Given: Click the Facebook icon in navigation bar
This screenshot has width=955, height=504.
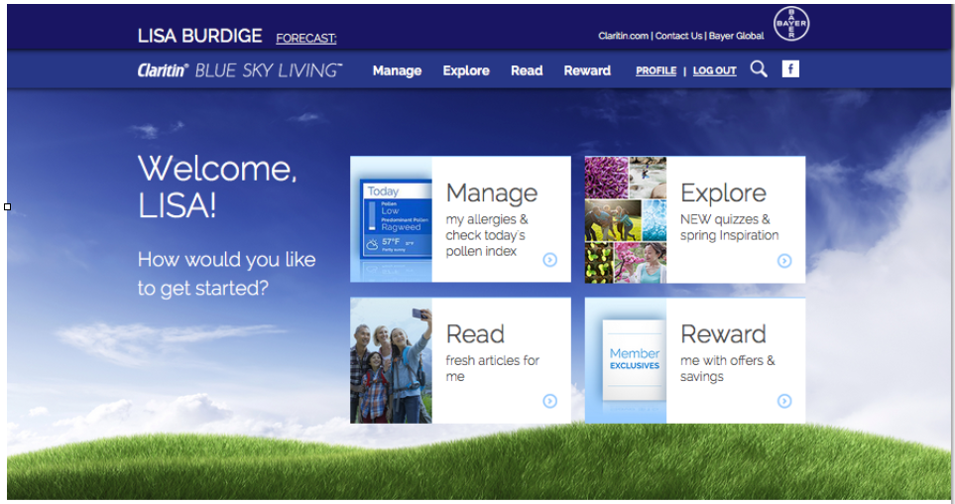Looking at the screenshot, I should point(790,68).
